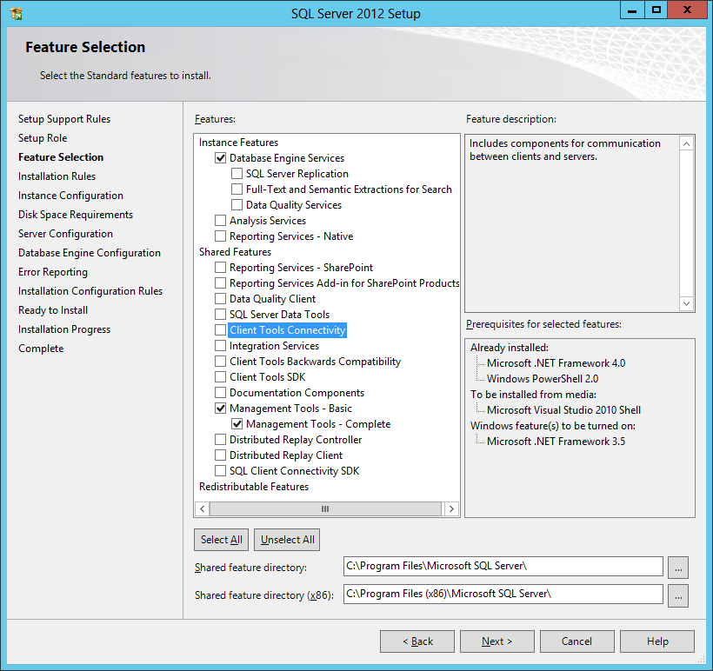The width and height of the screenshot is (713, 671).
Task: Open Database Engine Configuration step
Action: [90, 252]
